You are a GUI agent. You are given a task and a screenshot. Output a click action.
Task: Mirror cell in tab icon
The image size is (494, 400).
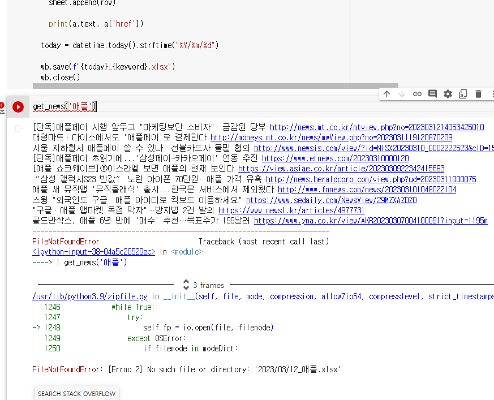tap(463, 94)
